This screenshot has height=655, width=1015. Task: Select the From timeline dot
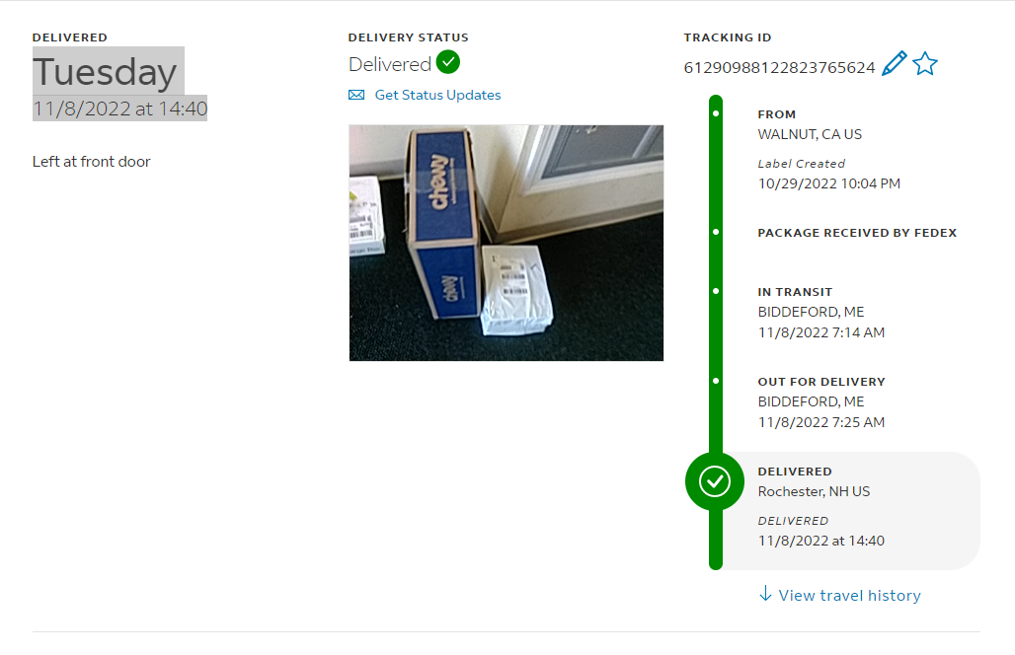point(715,113)
